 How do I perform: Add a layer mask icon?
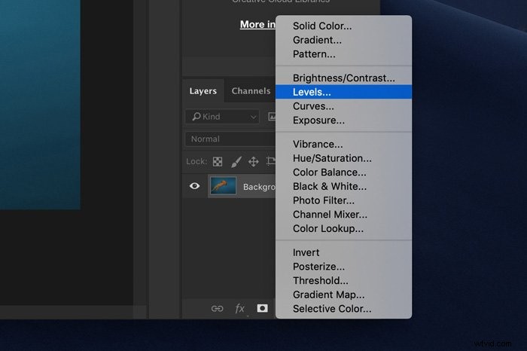[262, 308]
